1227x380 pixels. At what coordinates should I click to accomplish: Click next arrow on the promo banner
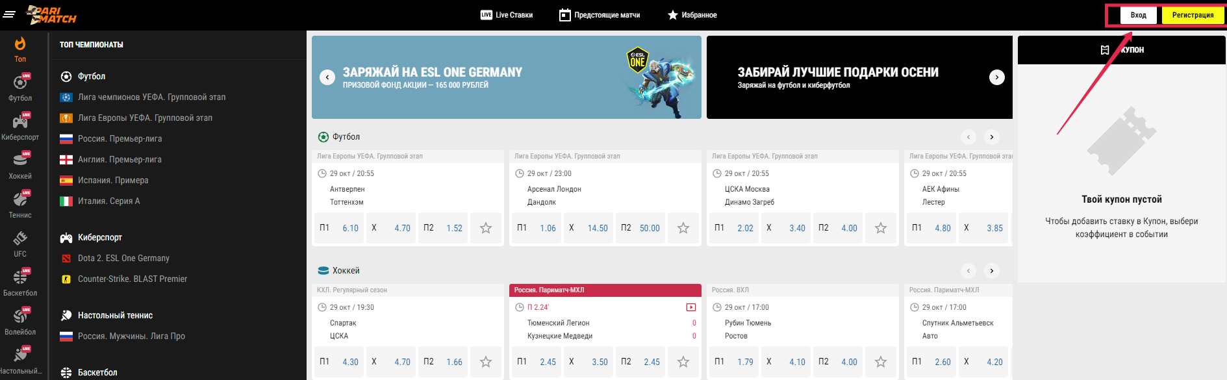[x=996, y=77]
